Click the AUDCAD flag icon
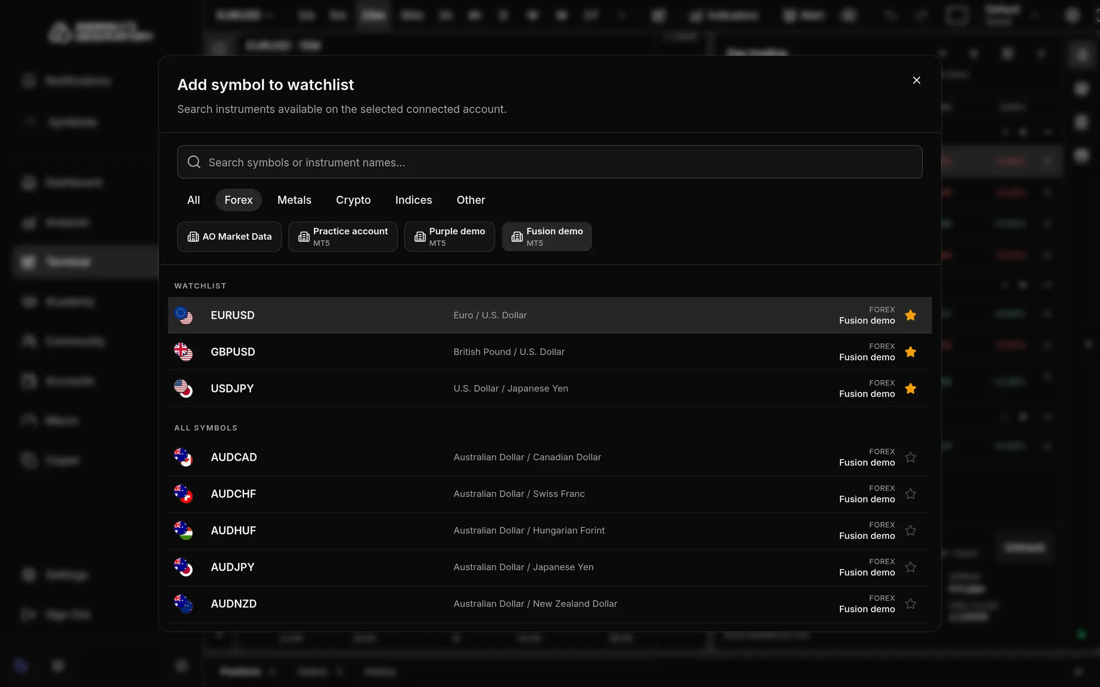1100x687 pixels. click(183, 457)
